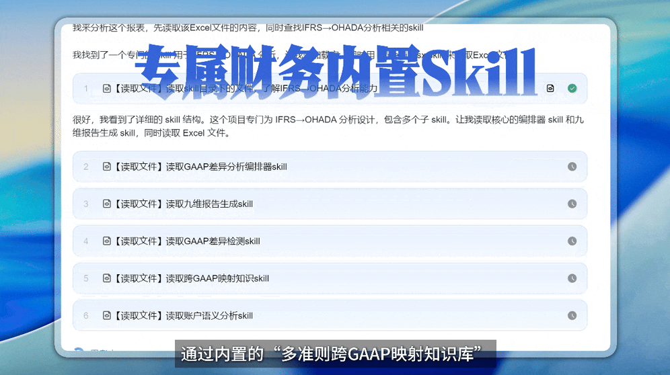
Task: Click the clock status icon on step 4
Action: (572, 241)
